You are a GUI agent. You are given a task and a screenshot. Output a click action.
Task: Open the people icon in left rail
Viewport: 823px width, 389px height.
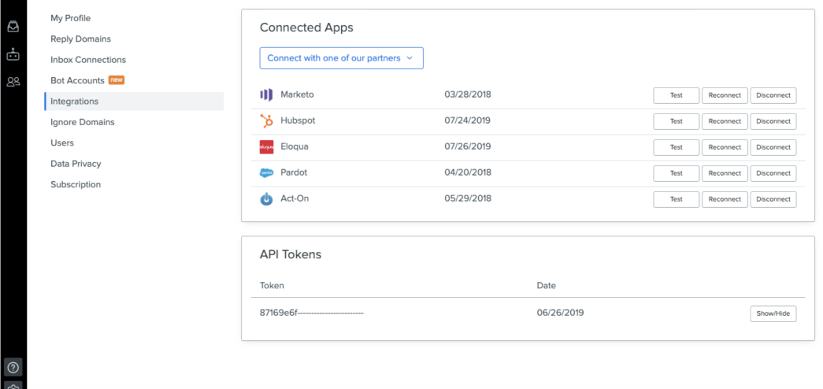pyautogui.click(x=13, y=82)
